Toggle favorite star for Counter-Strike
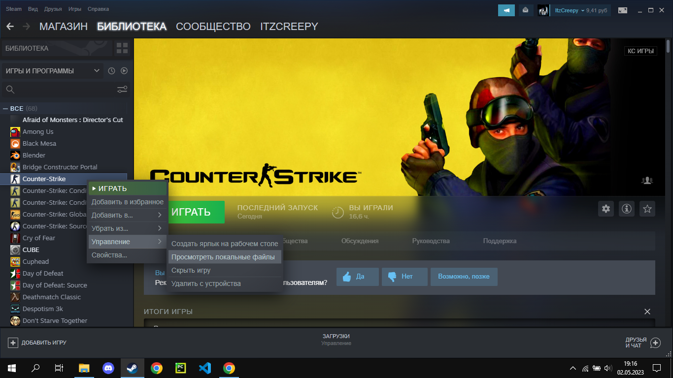Screen dimensions: 673x378 pyautogui.click(x=647, y=209)
